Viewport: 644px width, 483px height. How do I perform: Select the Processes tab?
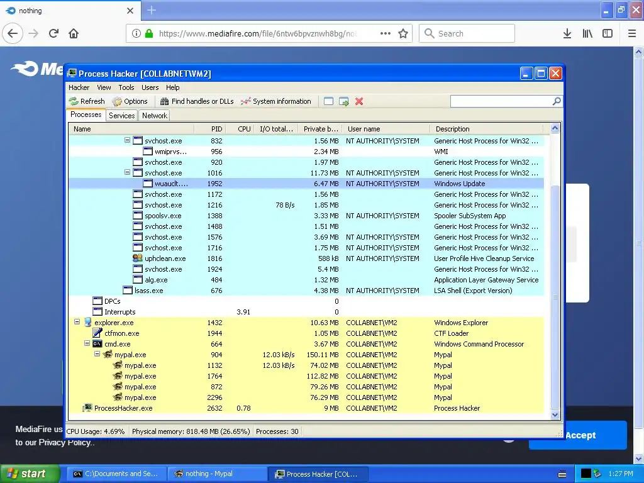[x=86, y=114]
